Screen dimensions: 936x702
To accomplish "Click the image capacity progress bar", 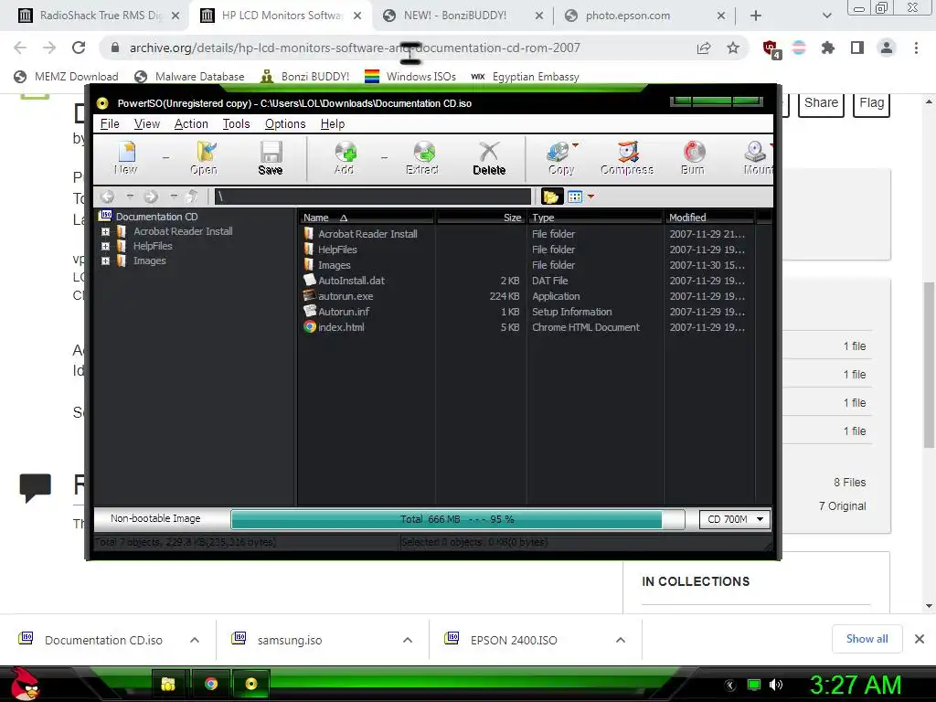I will click(457, 519).
